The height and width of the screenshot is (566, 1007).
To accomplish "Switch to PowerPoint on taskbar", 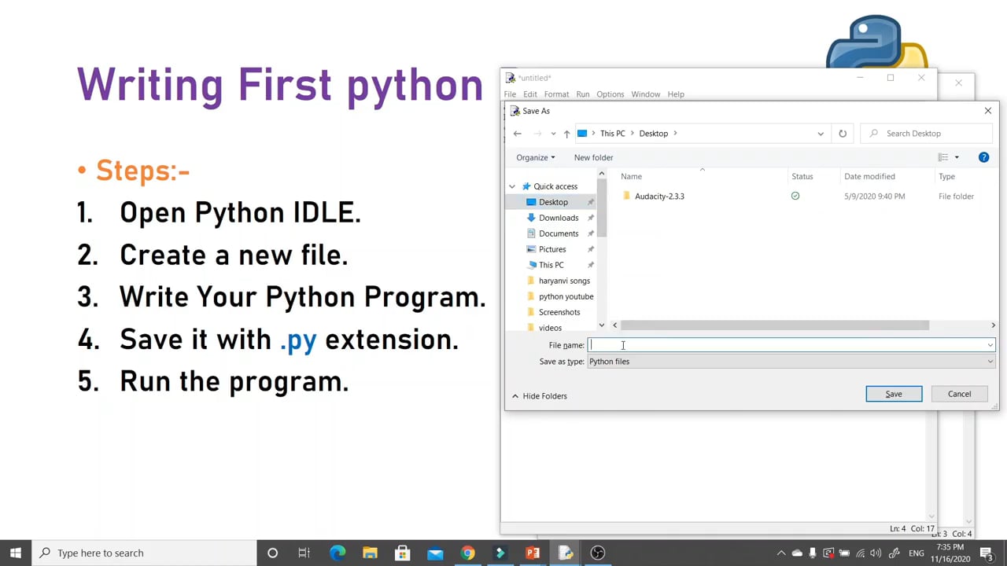I will tap(533, 553).
